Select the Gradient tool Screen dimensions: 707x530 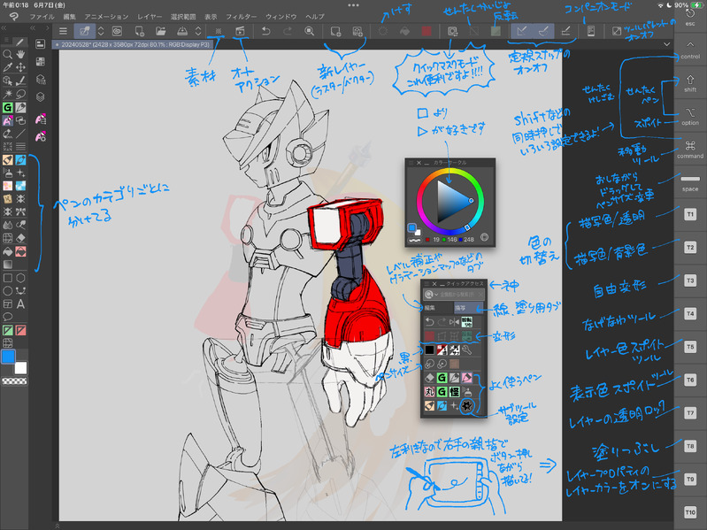(x=8, y=265)
